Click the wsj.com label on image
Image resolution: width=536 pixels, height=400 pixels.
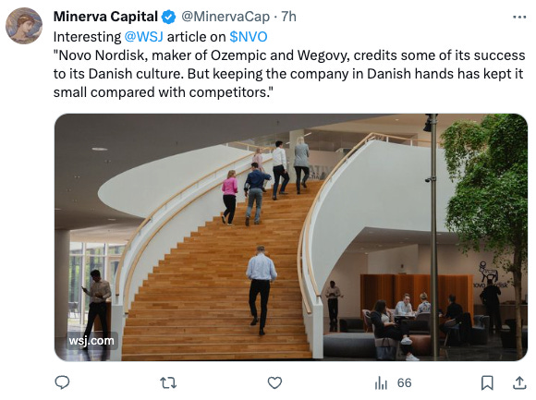click(x=91, y=341)
